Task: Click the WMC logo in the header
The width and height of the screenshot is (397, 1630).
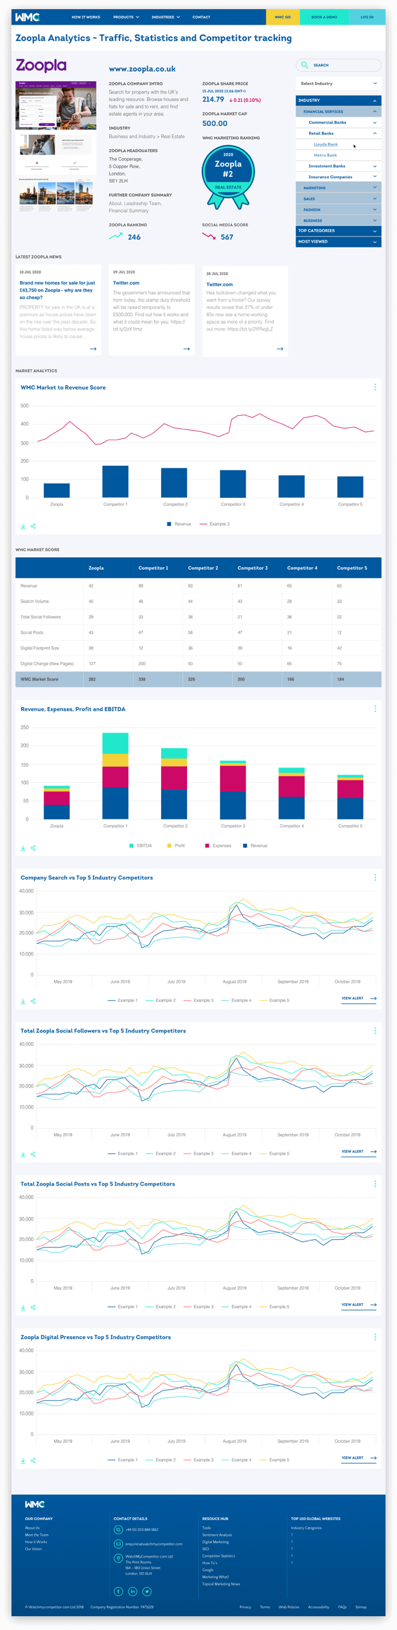Action: point(27,17)
